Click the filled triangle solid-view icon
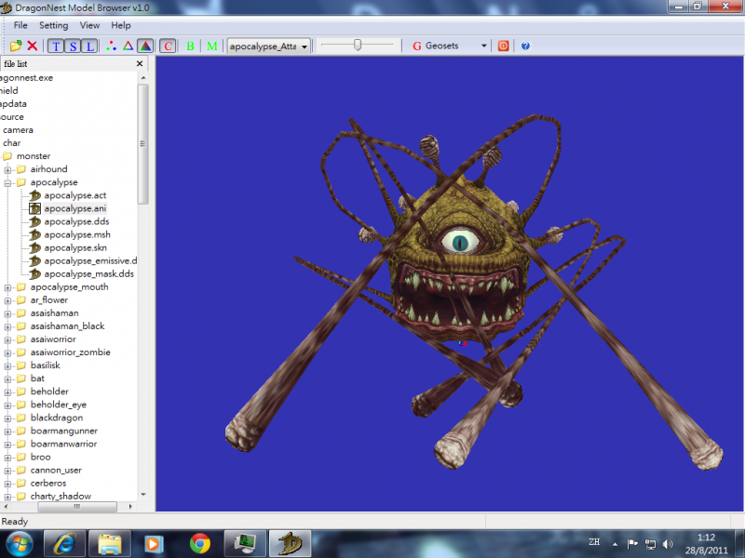 (145, 46)
